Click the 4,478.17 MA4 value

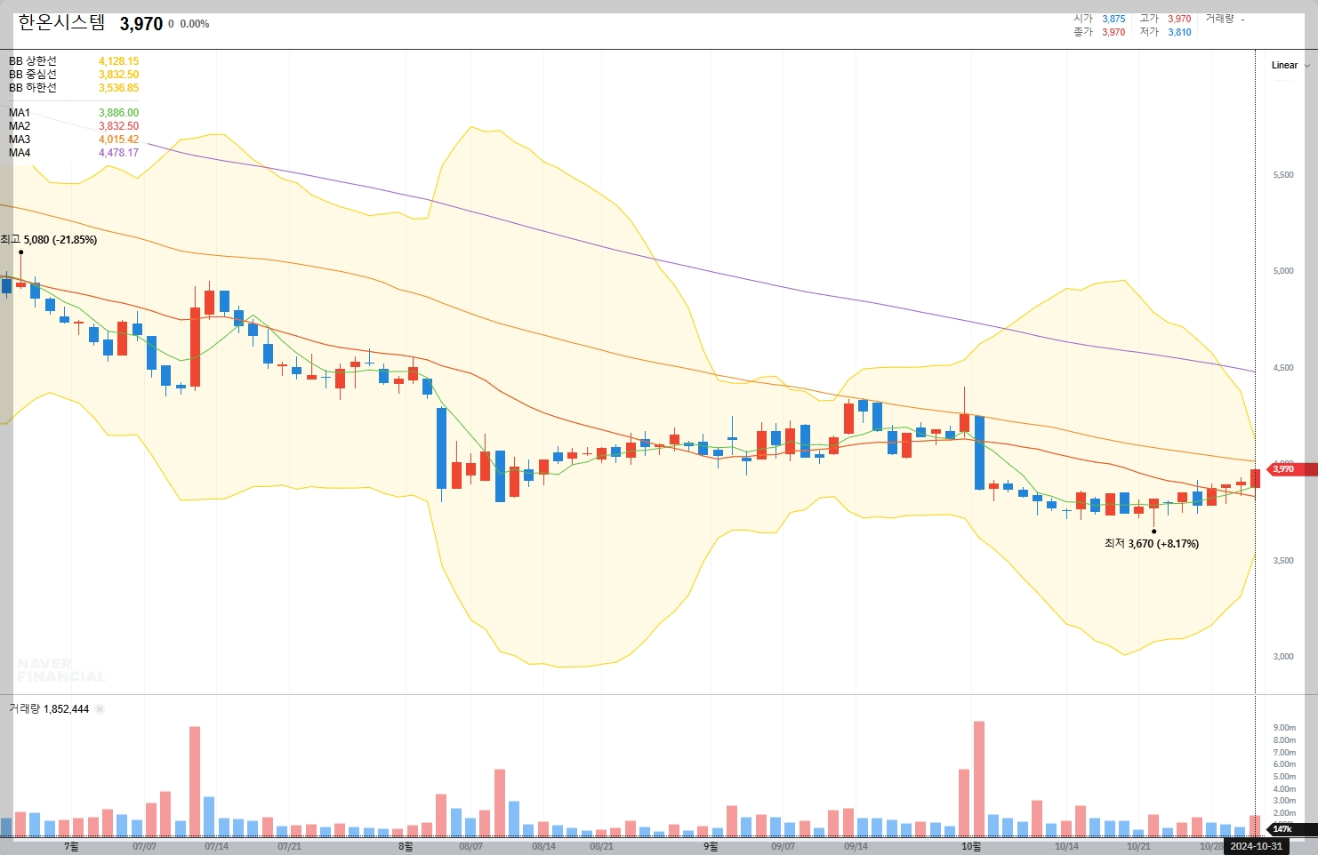tap(118, 153)
